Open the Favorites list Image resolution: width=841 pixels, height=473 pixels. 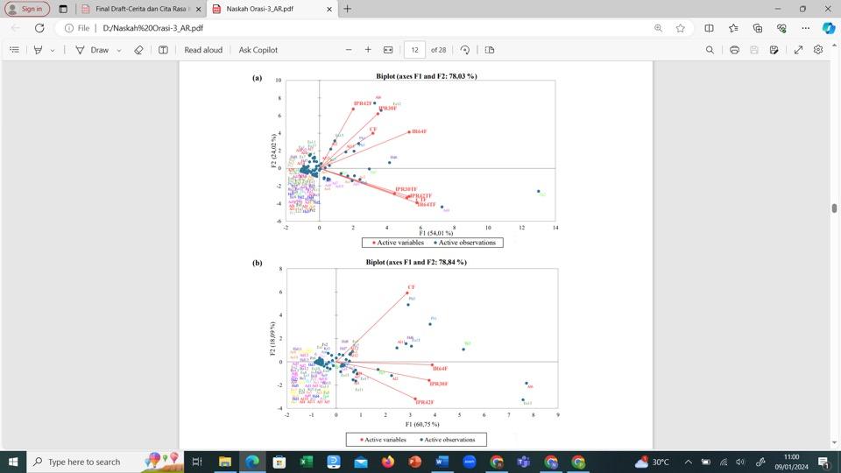733,28
